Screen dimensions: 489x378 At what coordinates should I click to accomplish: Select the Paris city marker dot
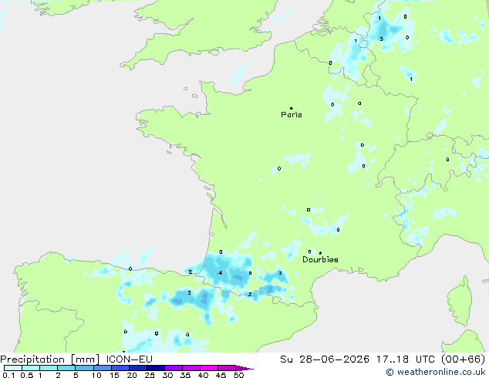[292, 108]
